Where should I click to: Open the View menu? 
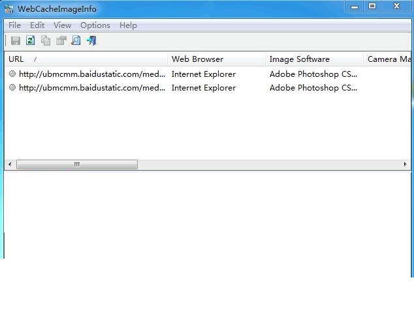tap(62, 25)
